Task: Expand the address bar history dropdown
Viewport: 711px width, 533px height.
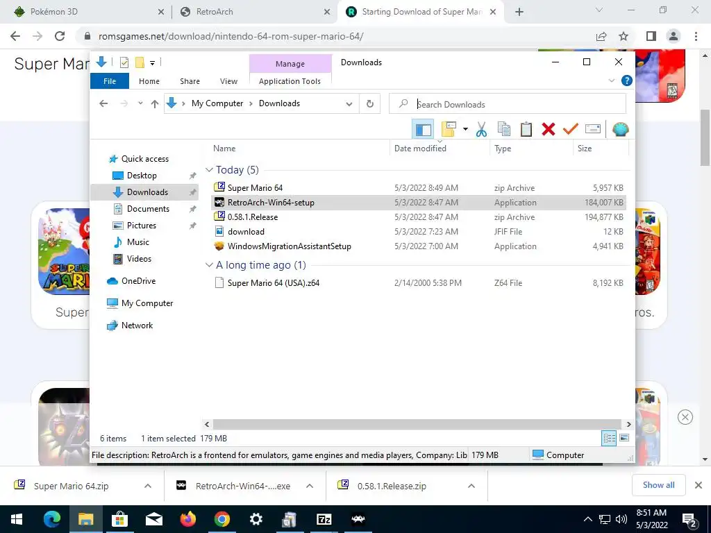Action: 349,104
